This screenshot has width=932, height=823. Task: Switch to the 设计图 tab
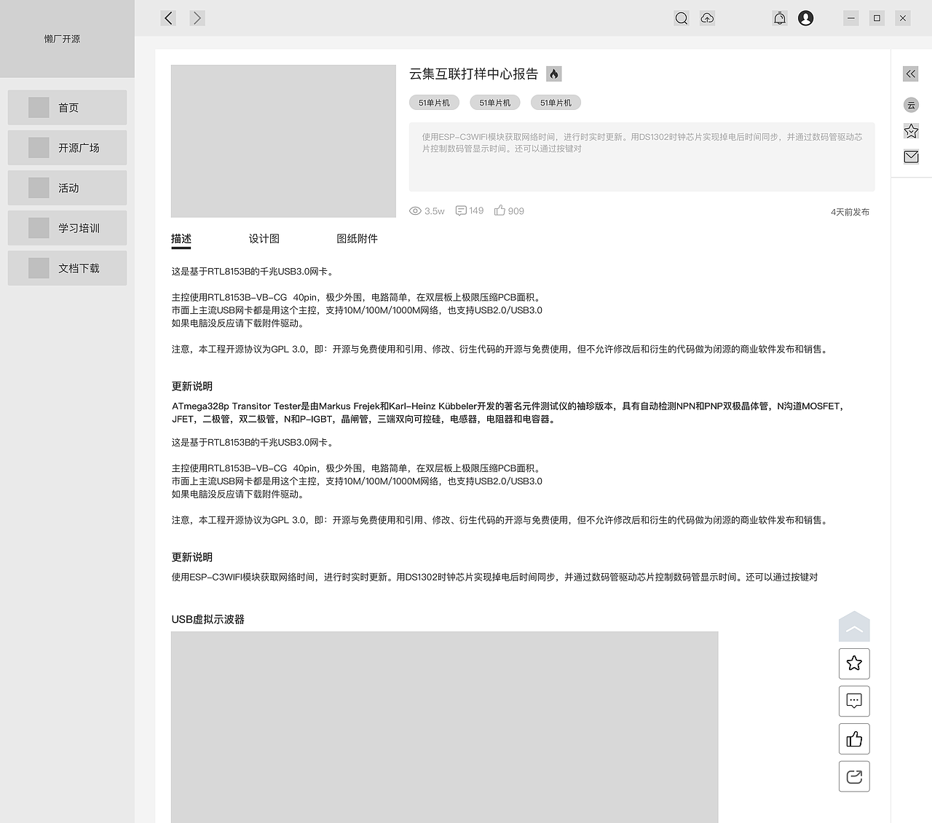click(x=265, y=238)
